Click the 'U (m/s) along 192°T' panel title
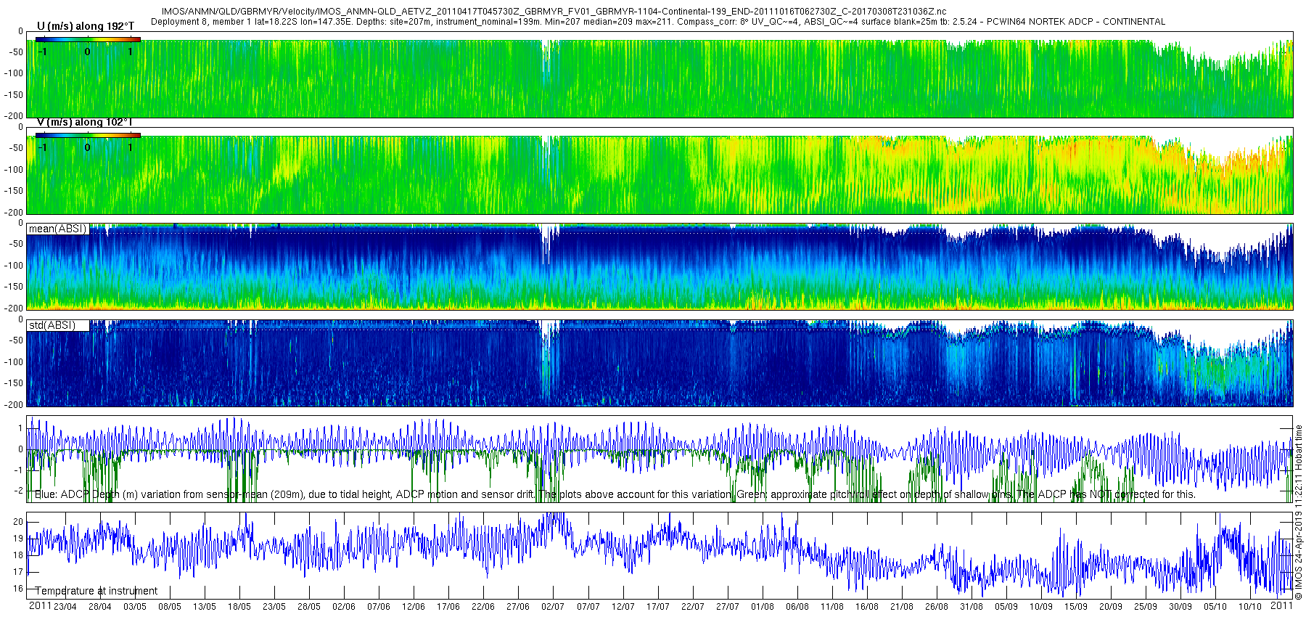The width and height of the screenshot is (1306, 617). point(85,26)
